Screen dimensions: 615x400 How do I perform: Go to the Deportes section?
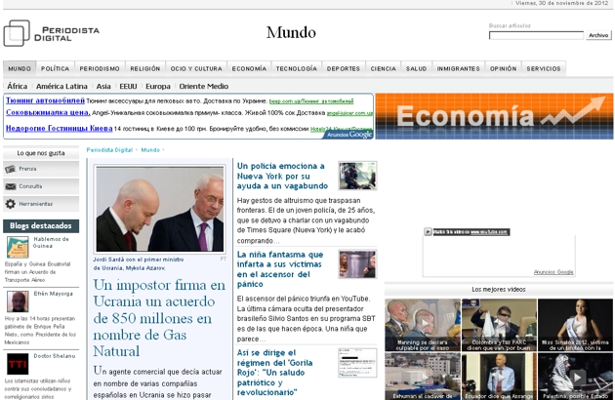[x=343, y=68]
